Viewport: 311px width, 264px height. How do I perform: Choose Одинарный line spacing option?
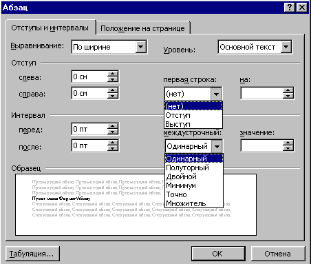(x=194, y=159)
